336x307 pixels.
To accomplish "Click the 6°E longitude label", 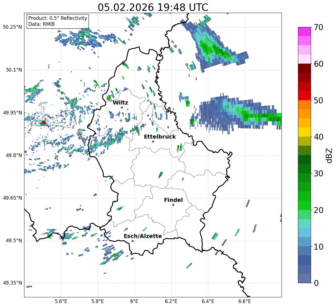I will (x=134, y=302).
